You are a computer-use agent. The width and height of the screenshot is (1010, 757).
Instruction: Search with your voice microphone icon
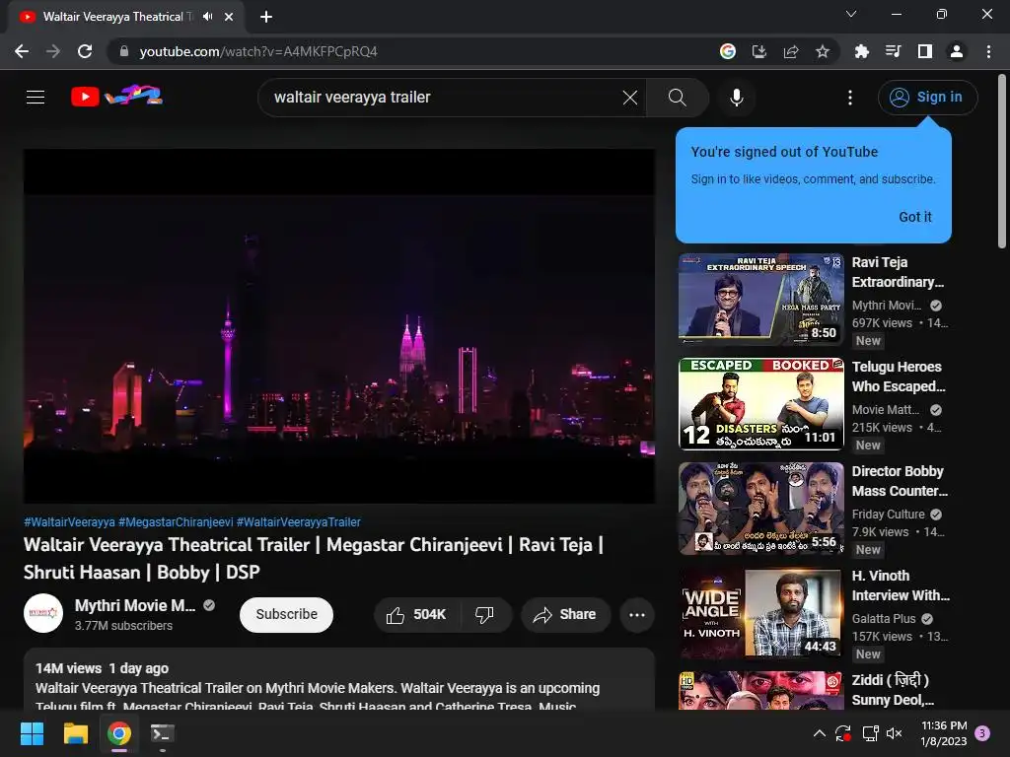pos(736,98)
